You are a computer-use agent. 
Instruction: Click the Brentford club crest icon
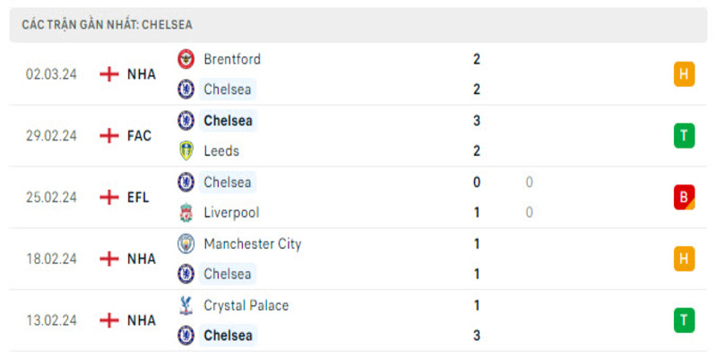click(186, 59)
